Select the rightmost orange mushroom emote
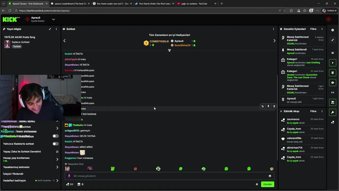Screen dimensions: 339x191 click(272, 169)
